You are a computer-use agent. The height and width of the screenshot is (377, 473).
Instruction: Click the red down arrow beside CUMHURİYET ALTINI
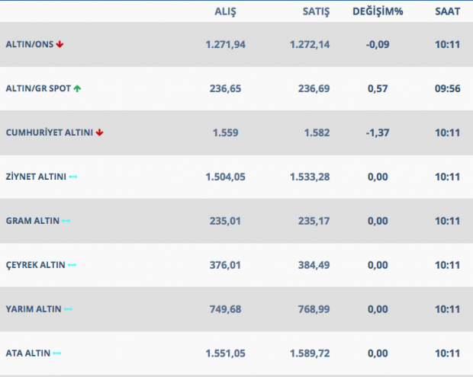[99, 133]
